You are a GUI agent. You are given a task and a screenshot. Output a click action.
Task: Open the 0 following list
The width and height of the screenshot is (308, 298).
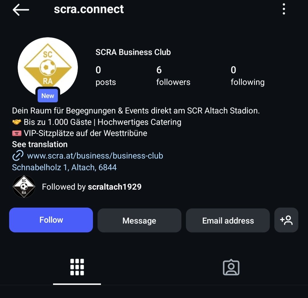click(x=248, y=76)
